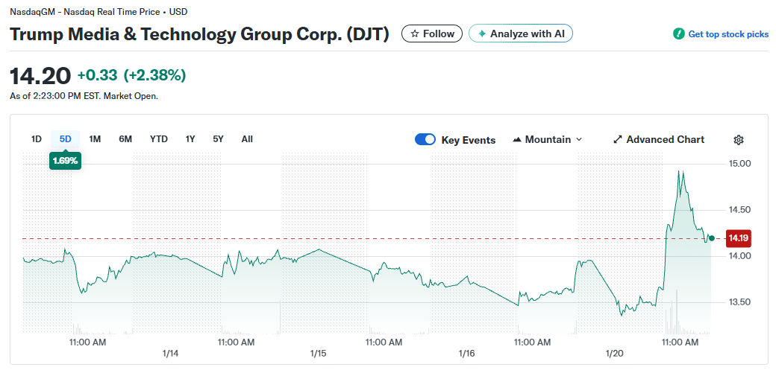Click the star icon on Follow

[414, 34]
